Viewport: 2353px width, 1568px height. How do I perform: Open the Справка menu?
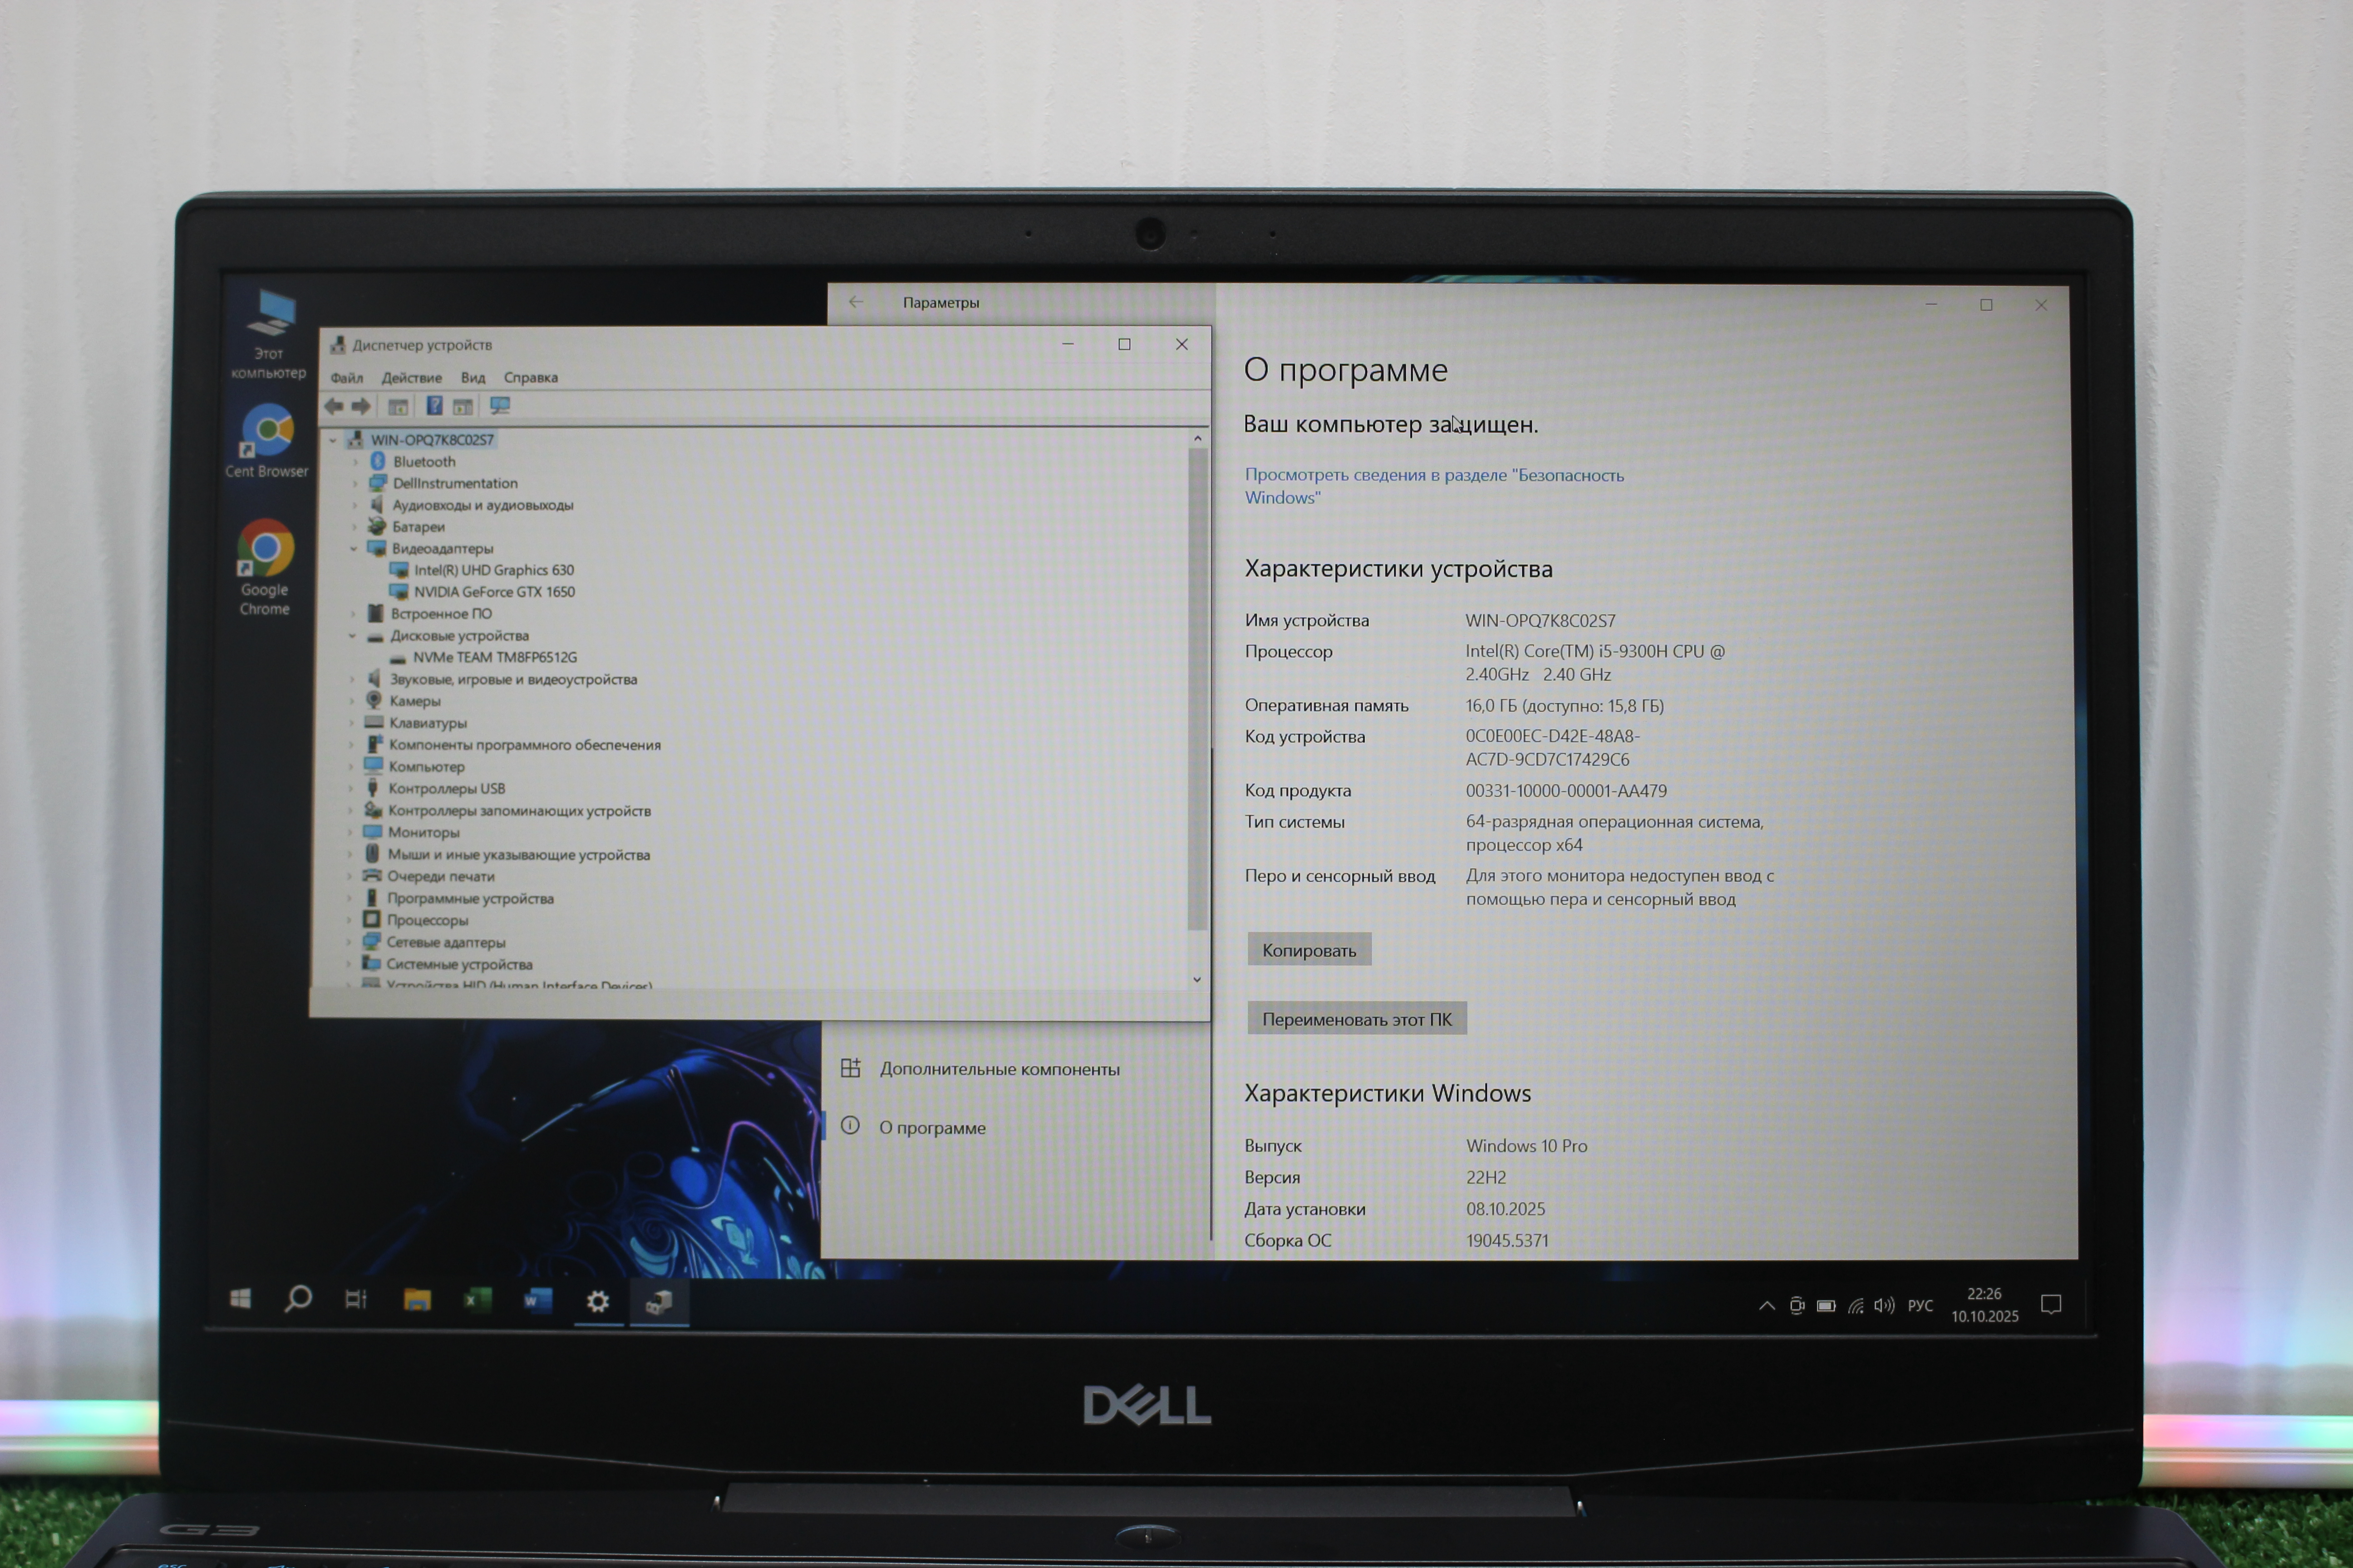point(530,378)
